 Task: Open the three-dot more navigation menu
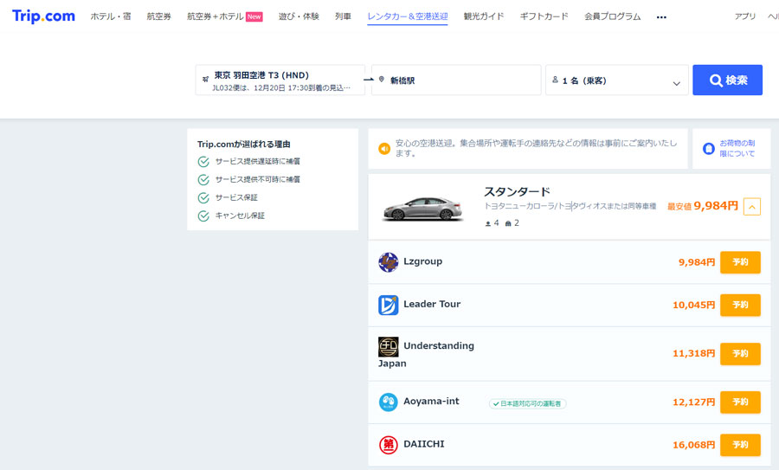click(x=661, y=17)
